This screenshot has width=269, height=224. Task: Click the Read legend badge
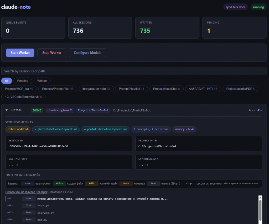point(153,184)
